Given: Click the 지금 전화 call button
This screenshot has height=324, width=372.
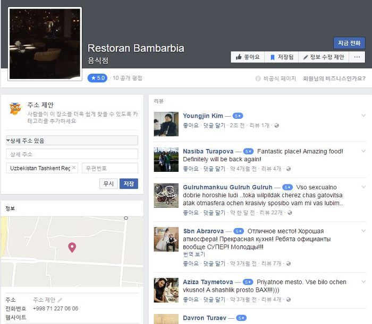Looking at the screenshot, I should (349, 43).
